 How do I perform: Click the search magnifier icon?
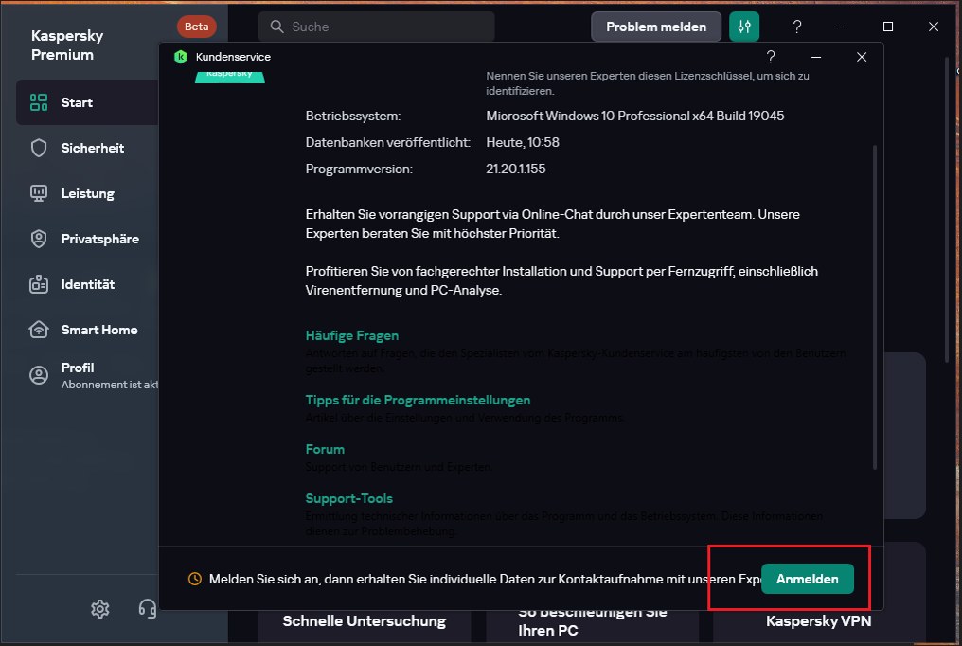[x=277, y=27]
